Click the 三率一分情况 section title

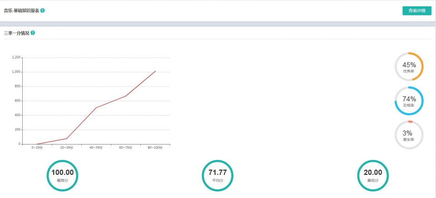tap(16, 33)
